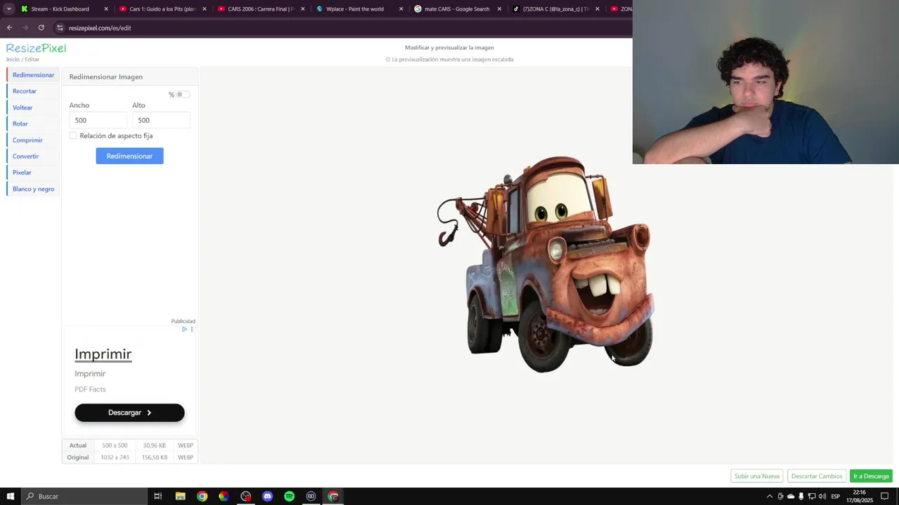Switch to the active Chrome profile window icon
The width and height of the screenshot is (899, 505).
[332, 496]
